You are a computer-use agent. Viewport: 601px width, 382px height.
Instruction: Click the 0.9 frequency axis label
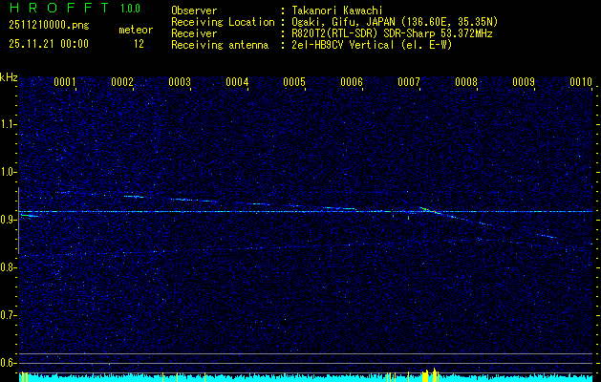(9, 219)
